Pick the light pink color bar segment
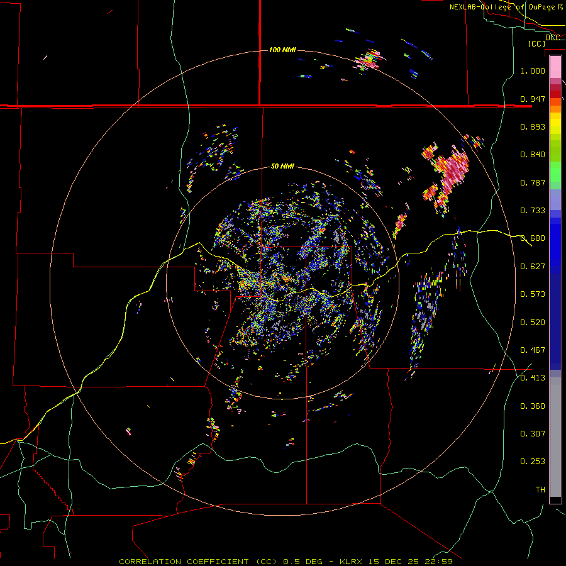Viewport: 566px width, 566px height. point(555,67)
